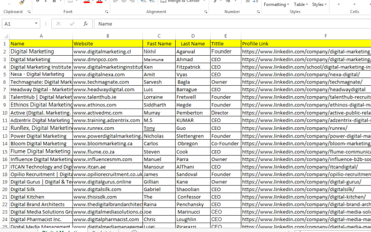This screenshot has height=232, width=371.
Task: Click the Enter checkmark in formula bar
Action: (72, 23)
